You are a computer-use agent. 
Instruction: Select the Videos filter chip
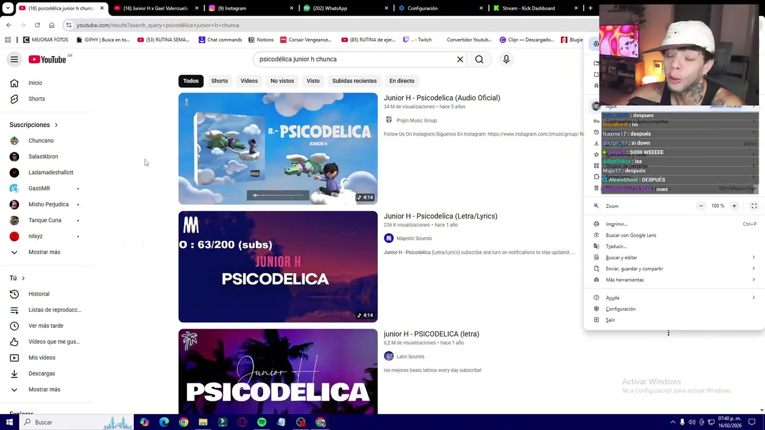click(x=249, y=81)
